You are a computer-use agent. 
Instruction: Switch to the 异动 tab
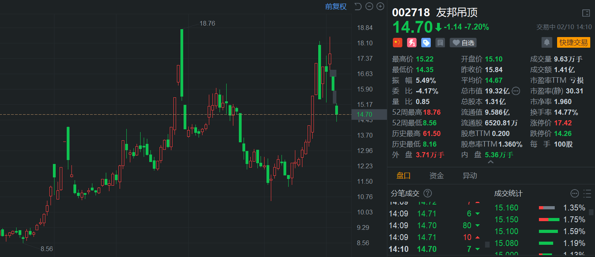(470, 176)
